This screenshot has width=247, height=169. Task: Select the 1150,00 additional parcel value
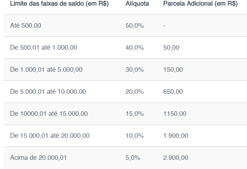174,114
